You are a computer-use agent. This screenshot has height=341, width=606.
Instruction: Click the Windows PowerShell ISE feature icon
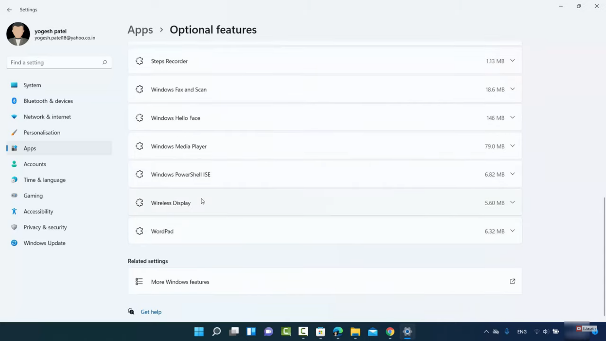coord(139,174)
